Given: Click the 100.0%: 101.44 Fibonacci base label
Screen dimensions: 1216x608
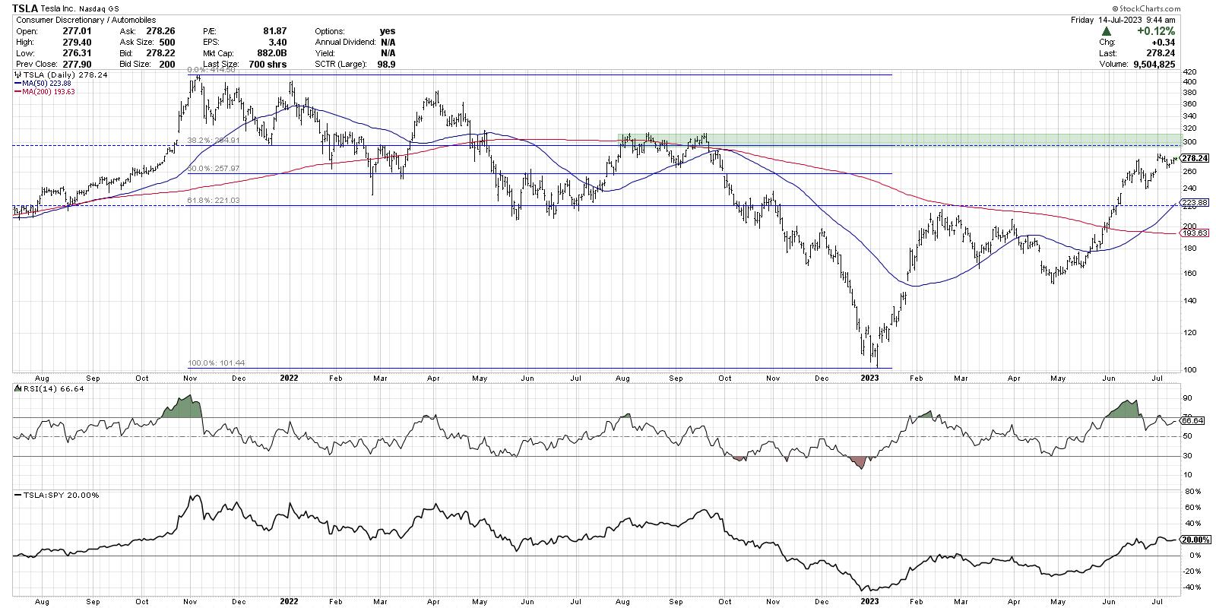Looking at the screenshot, I should (215, 363).
